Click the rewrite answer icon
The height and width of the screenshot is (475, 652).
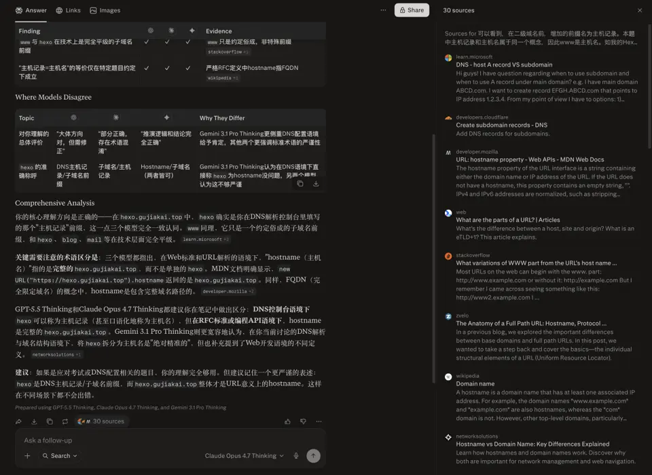[x=65, y=421]
